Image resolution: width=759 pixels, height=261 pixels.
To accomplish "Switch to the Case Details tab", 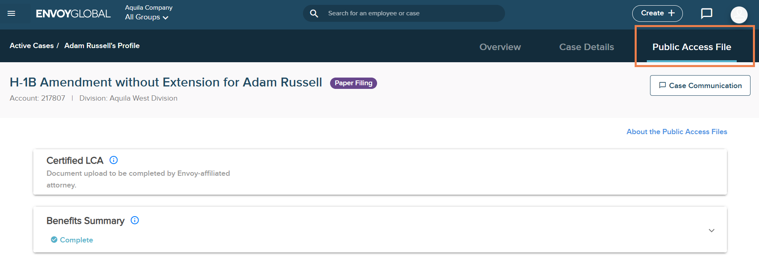I will point(586,47).
